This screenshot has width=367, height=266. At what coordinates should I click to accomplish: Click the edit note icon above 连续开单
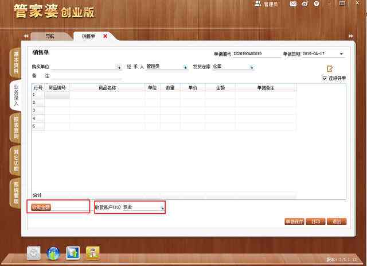[330, 69]
